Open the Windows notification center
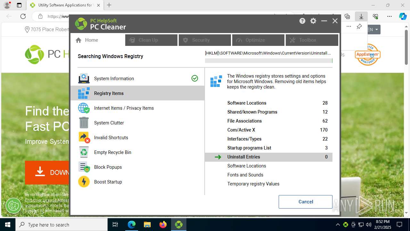 (x=399, y=225)
